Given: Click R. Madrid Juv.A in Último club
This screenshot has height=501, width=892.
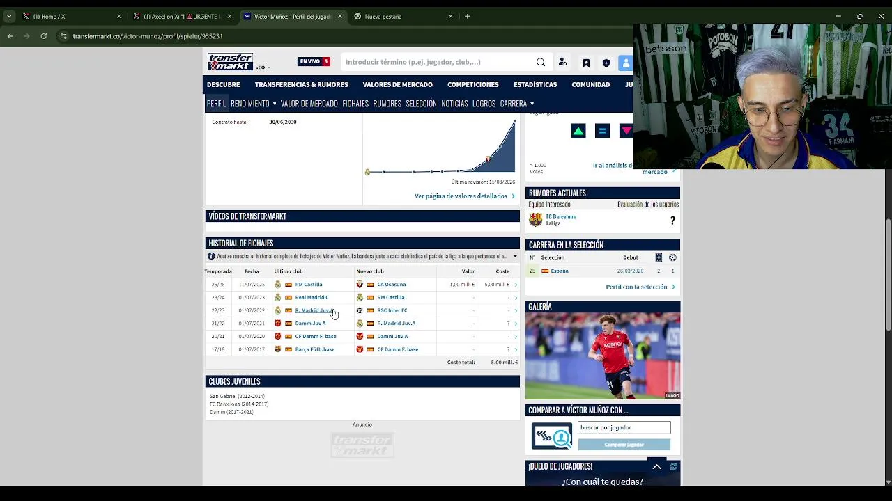Looking at the screenshot, I should pyautogui.click(x=314, y=310).
